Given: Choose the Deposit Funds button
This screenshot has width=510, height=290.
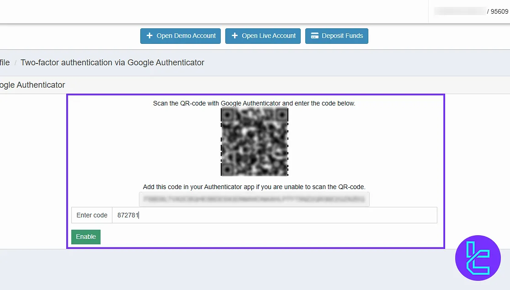Looking at the screenshot, I should coord(337,36).
